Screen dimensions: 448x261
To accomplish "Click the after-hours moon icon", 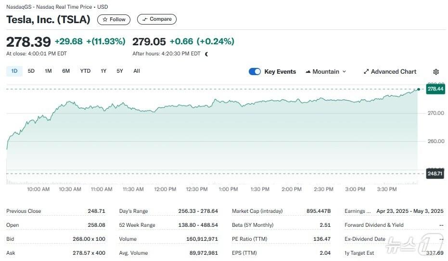I will point(206,54).
